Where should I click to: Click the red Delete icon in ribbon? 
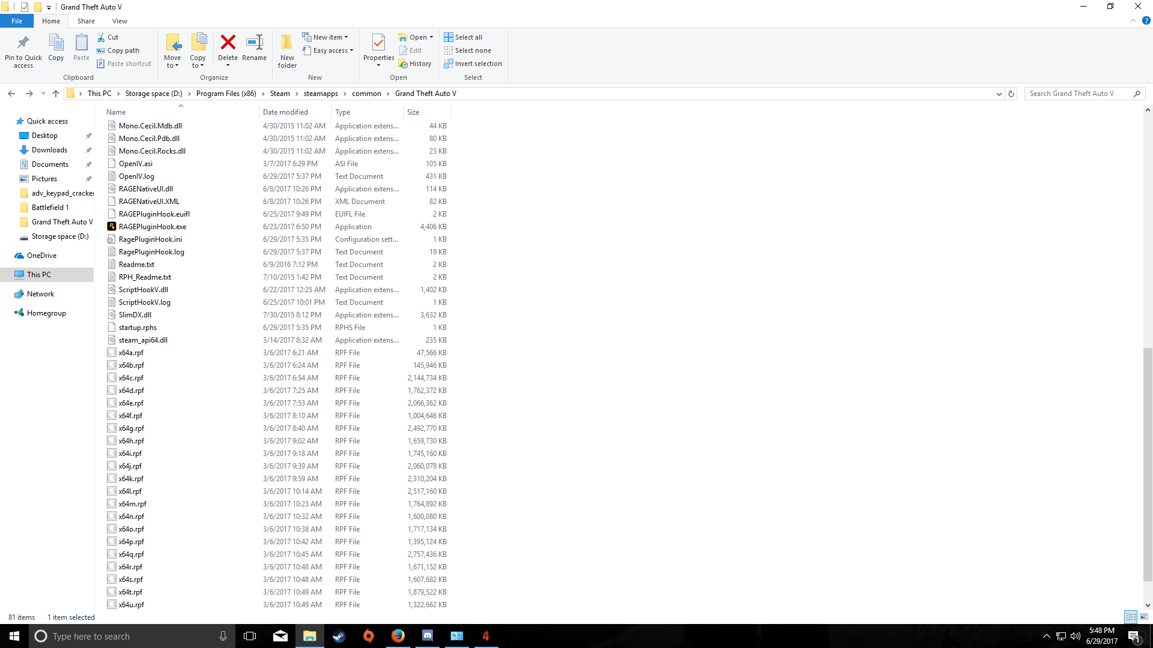point(228,43)
